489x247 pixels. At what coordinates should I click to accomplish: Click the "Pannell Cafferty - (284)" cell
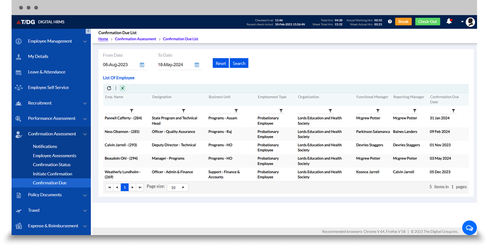[123, 118]
